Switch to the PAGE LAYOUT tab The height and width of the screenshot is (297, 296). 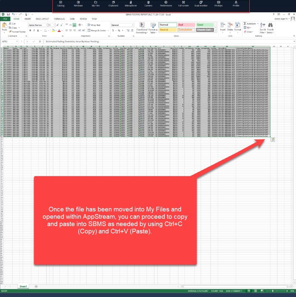click(x=42, y=19)
